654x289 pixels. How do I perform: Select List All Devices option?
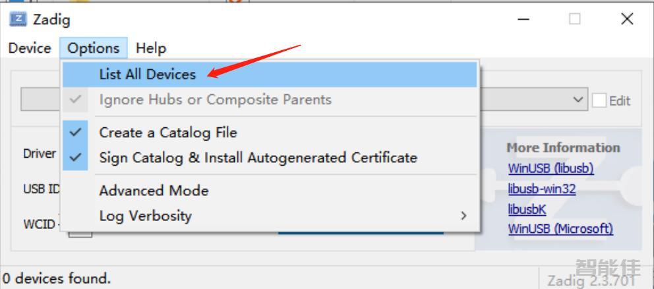pos(148,75)
